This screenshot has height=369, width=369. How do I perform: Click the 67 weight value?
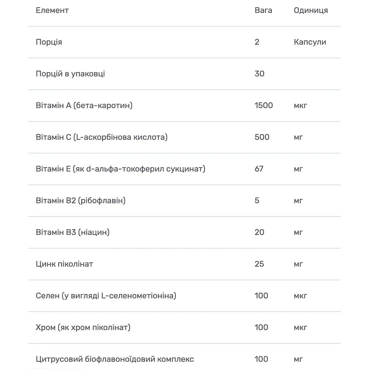[259, 169]
